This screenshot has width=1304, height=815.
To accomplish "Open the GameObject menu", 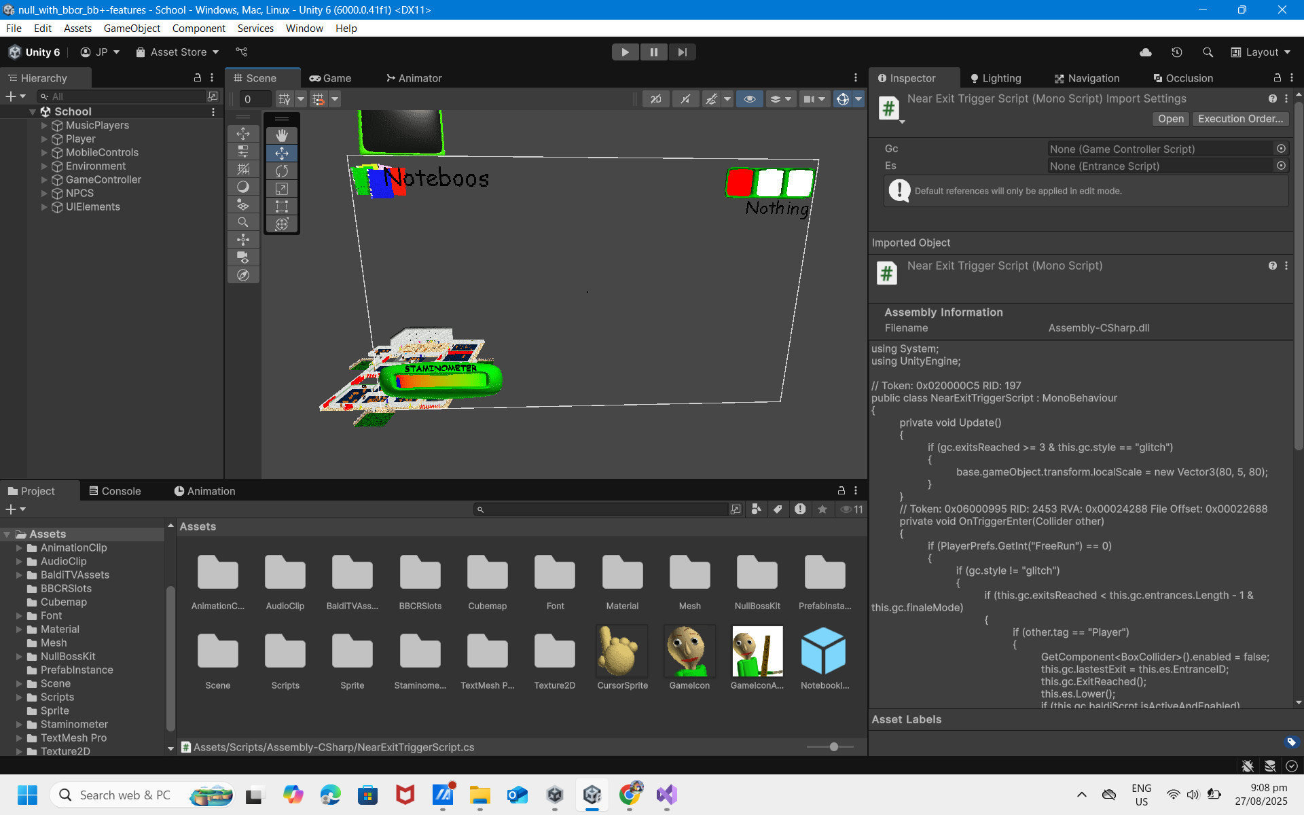I will [x=132, y=28].
